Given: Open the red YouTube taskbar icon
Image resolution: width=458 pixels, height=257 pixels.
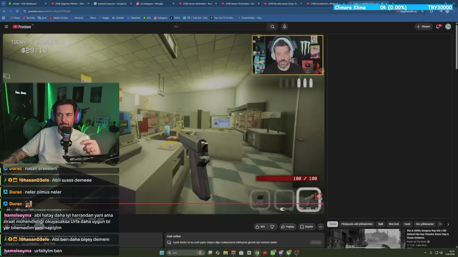Looking at the screenshot, I should pyautogui.click(x=265, y=253).
